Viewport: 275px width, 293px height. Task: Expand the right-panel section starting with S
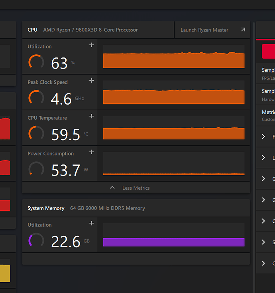click(264, 242)
